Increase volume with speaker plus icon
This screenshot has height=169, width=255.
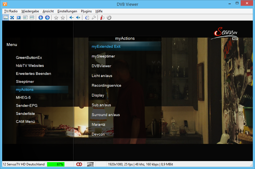point(78,18)
